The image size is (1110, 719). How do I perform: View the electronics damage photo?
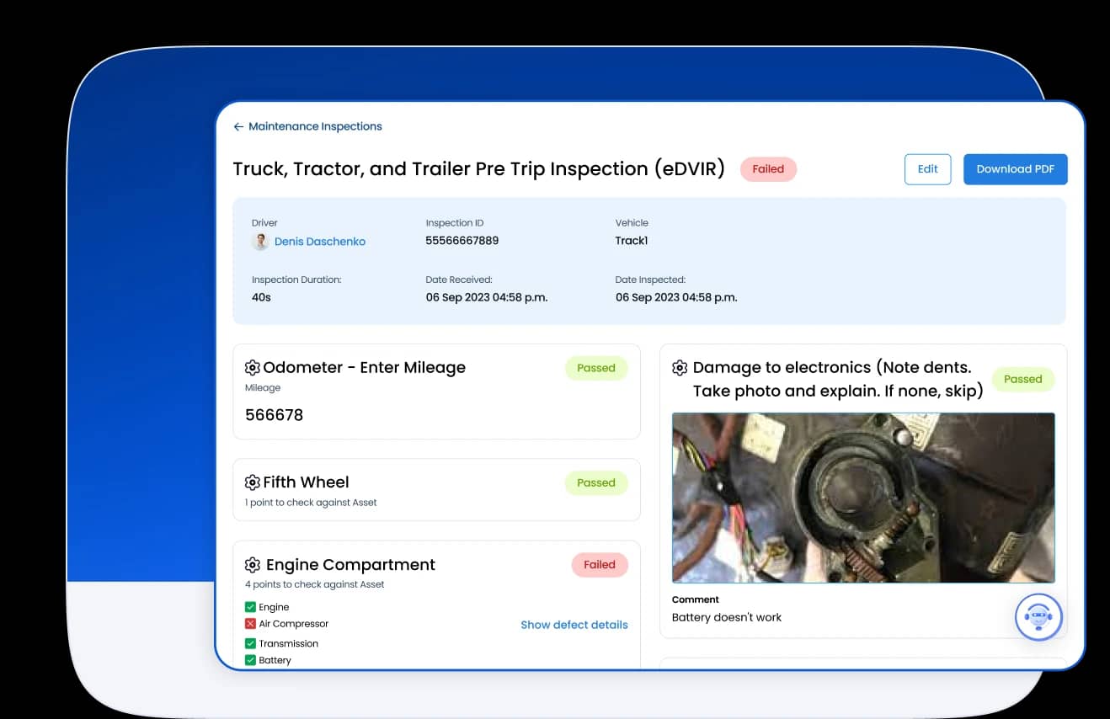862,498
